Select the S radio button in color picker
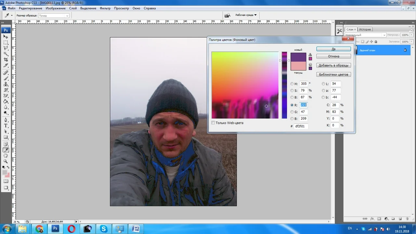 [292, 90]
